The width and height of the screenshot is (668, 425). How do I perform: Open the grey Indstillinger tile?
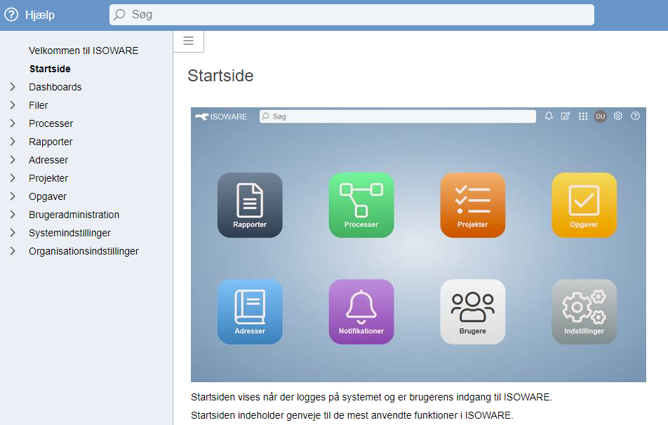(584, 311)
